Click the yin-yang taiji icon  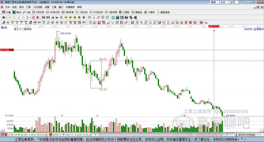click(x=202, y=22)
